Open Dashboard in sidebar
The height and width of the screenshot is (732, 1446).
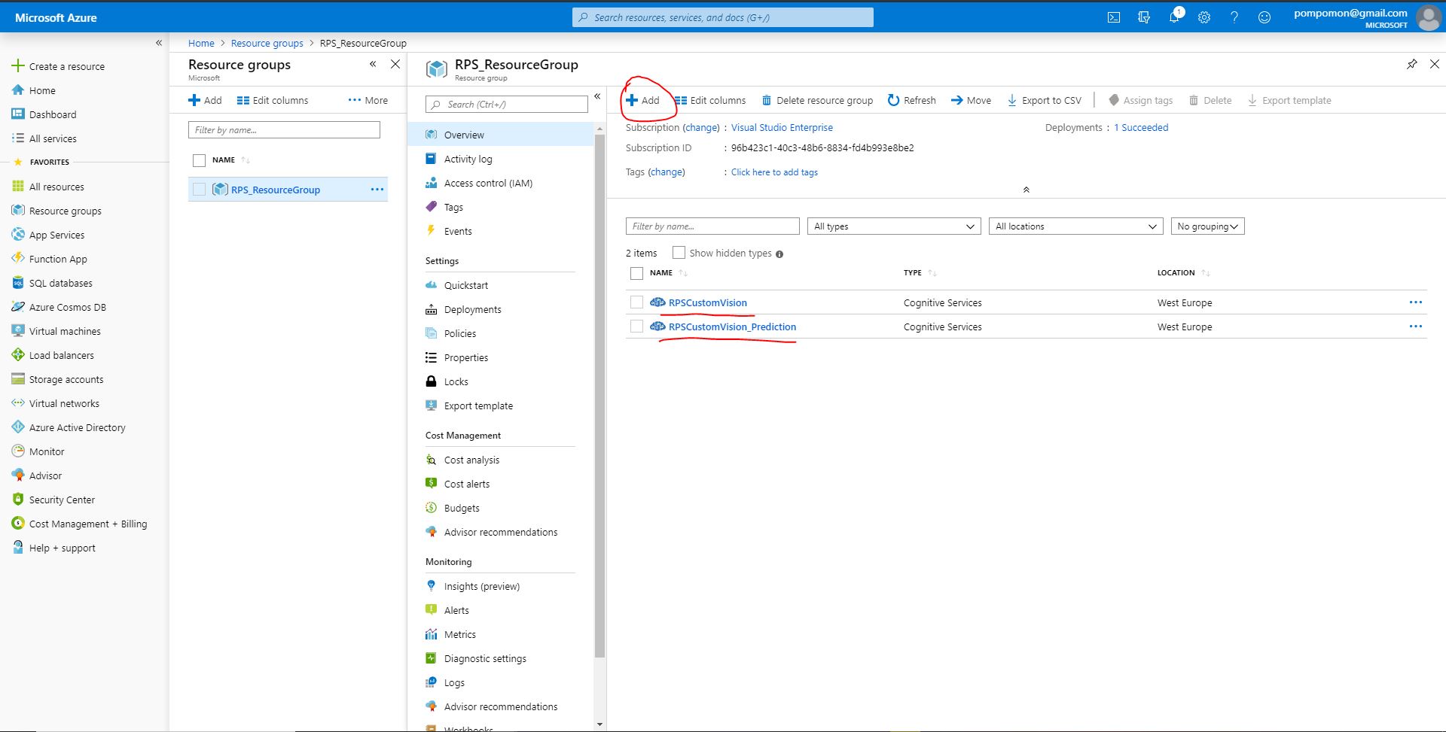[44, 114]
